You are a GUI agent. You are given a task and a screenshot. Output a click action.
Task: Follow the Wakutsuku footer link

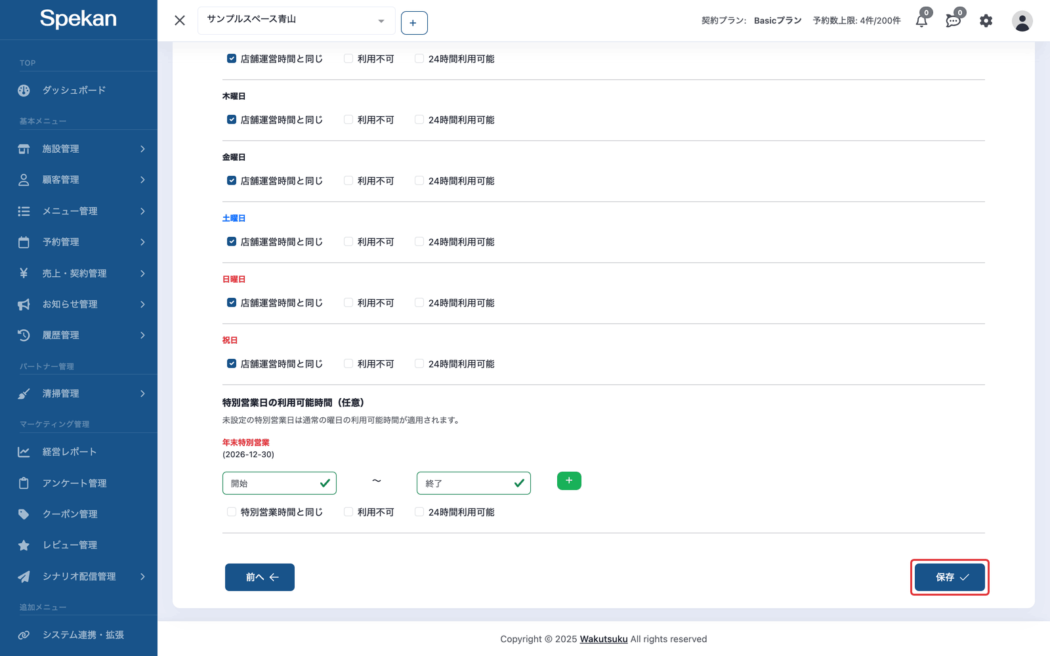[604, 639]
